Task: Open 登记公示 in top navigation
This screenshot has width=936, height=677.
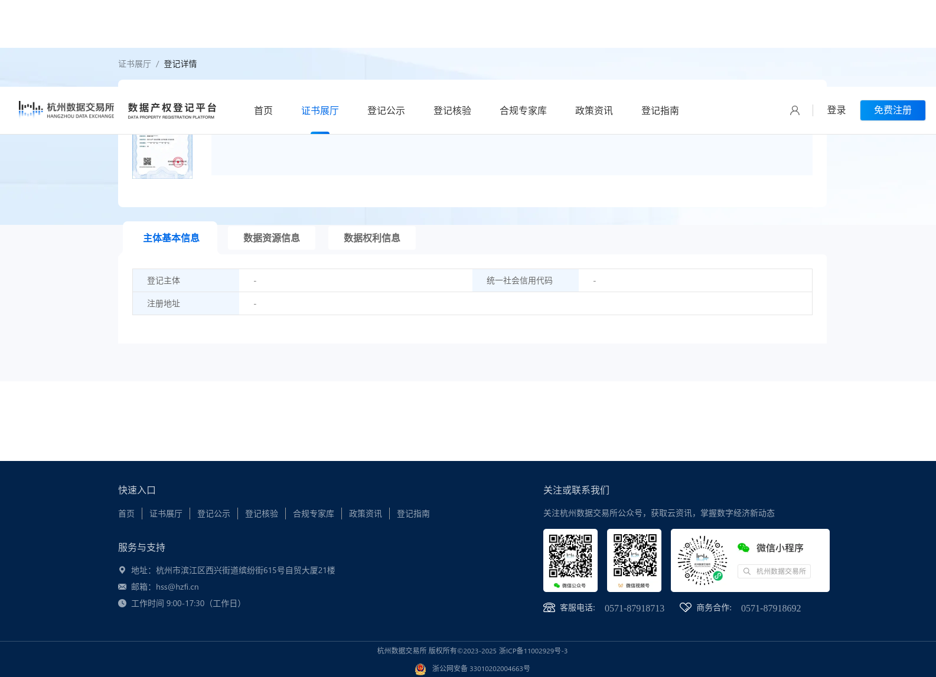Action: 386,110
